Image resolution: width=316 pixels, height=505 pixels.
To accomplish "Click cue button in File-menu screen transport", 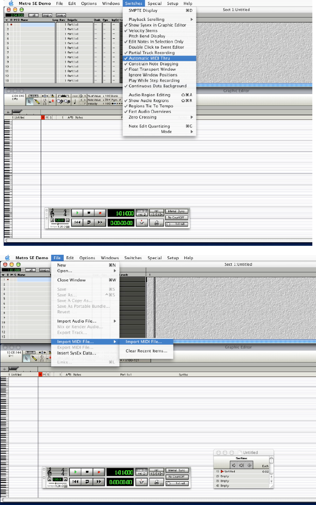I will click(141, 469).
